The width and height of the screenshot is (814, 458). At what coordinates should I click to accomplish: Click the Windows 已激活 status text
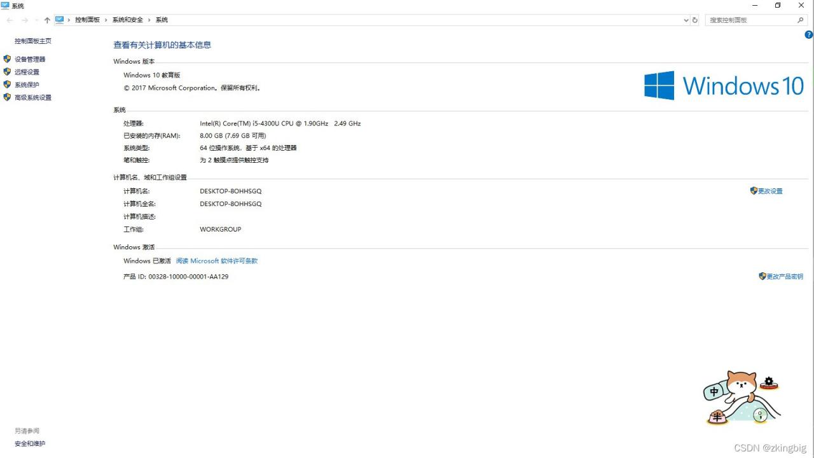click(x=147, y=261)
